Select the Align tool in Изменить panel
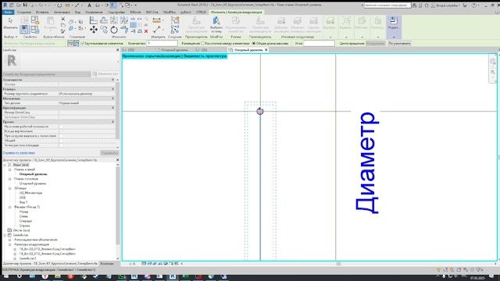The width and height of the screenshot is (500, 281). 94,20
